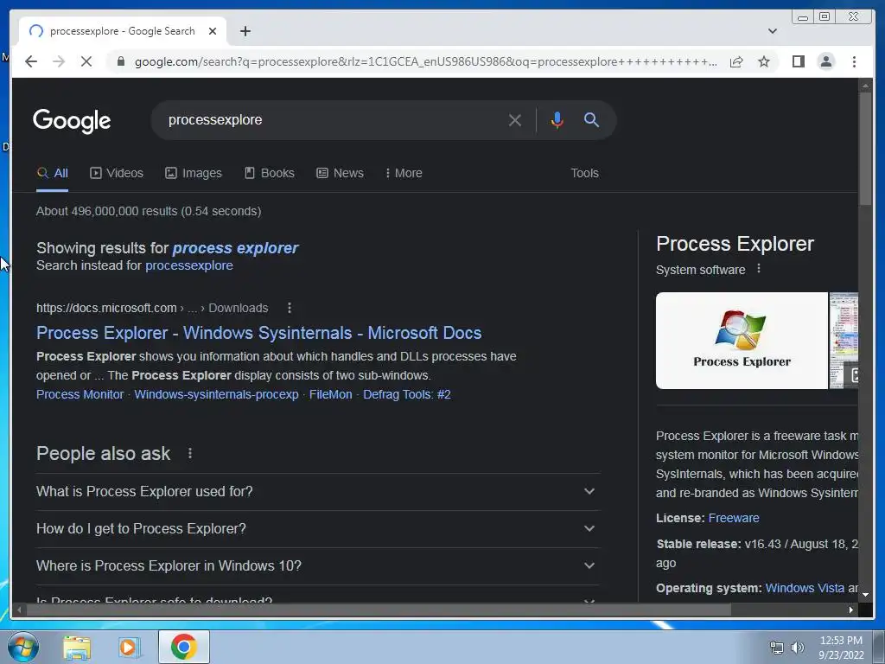View site information lock icon
The width and height of the screenshot is (885, 664).
point(120,61)
